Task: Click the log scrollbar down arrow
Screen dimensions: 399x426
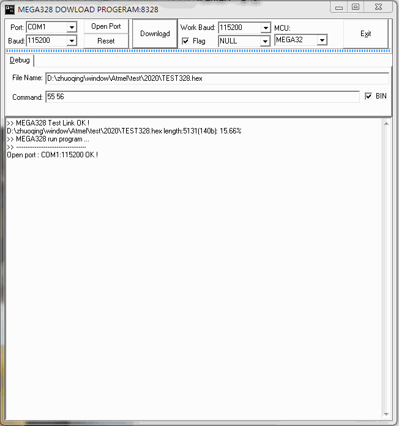Action: pos(386,414)
